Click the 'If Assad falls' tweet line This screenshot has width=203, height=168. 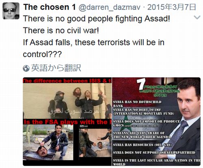click(x=94, y=42)
